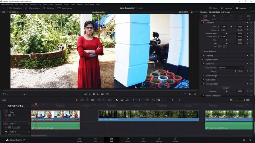Select the Trim Edit Mode tool
Viewport: 255px width, 143px height.
coord(82,100)
